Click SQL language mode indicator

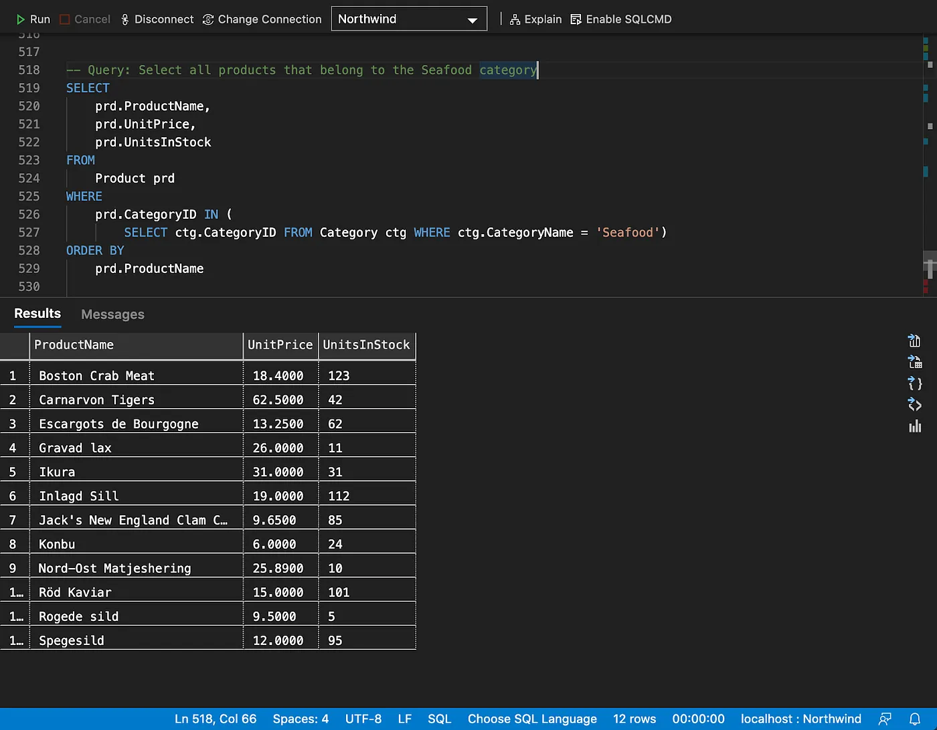(440, 719)
